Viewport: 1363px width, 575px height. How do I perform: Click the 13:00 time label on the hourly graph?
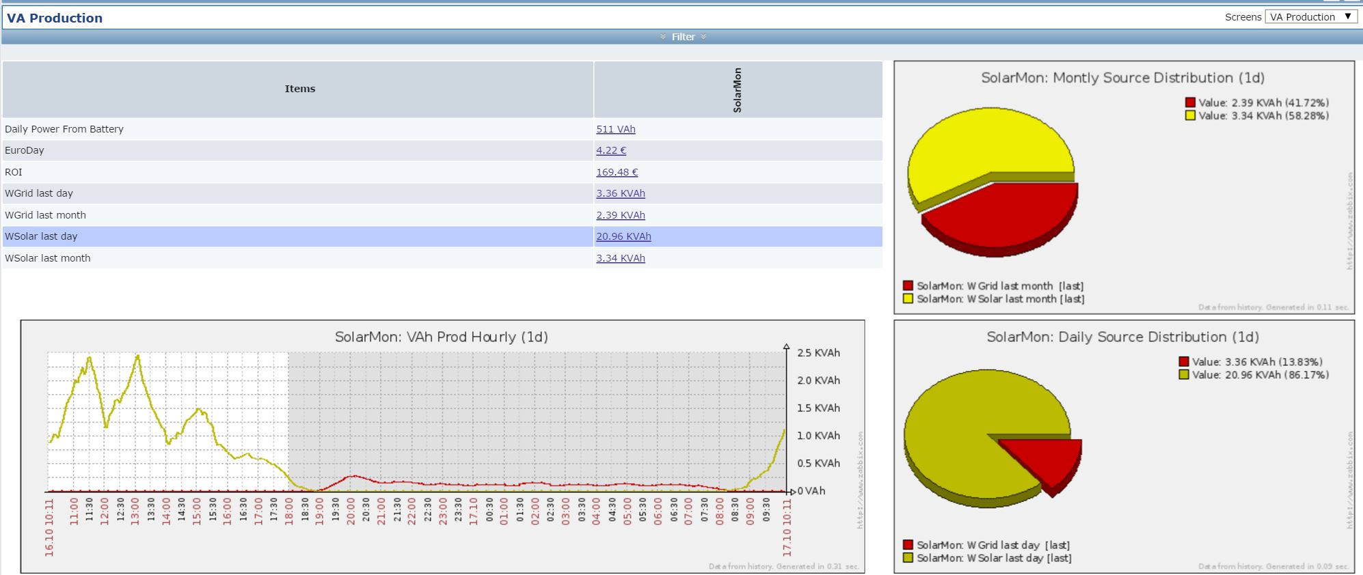(135, 510)
